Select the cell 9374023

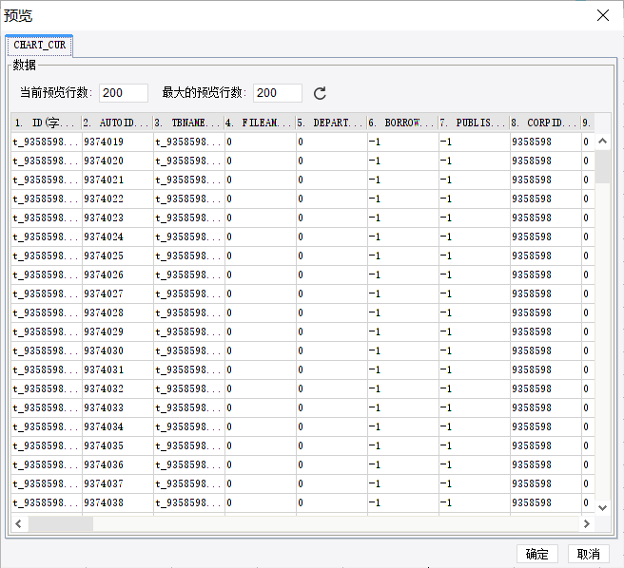point(118,218)
